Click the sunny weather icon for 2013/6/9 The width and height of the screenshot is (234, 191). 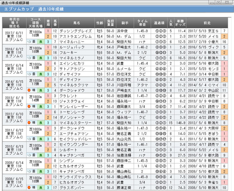29,106
